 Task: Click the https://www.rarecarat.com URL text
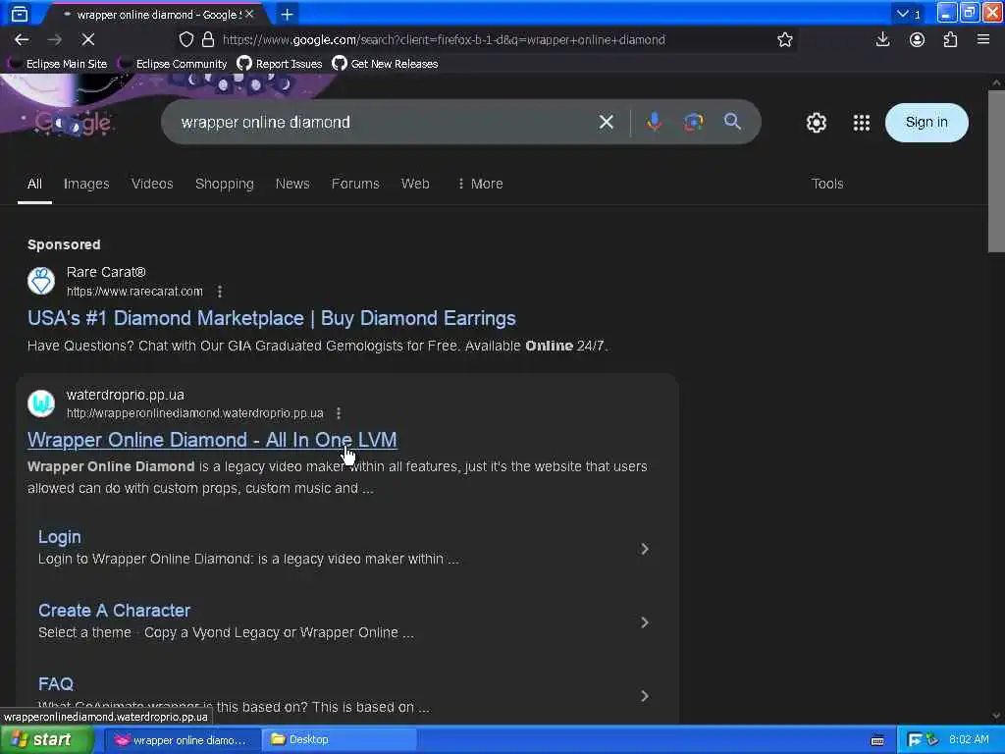(134, 292)
